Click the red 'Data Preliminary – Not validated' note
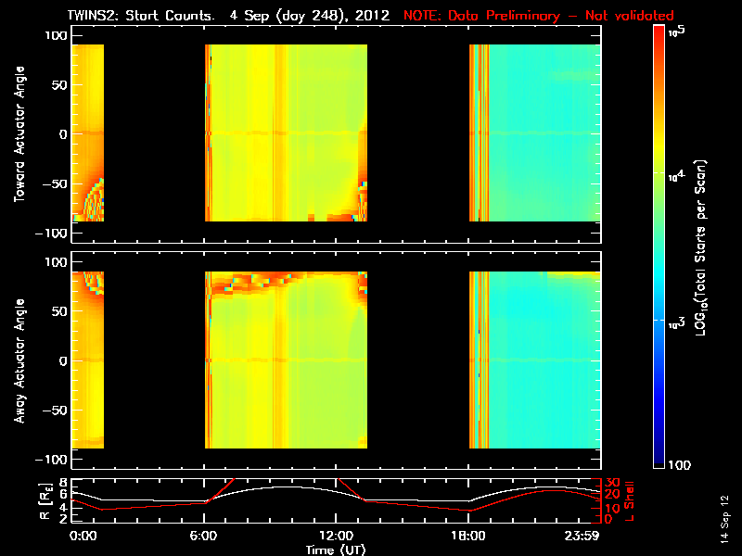Screen dimensions: 742x556 [x=539, y=16]
